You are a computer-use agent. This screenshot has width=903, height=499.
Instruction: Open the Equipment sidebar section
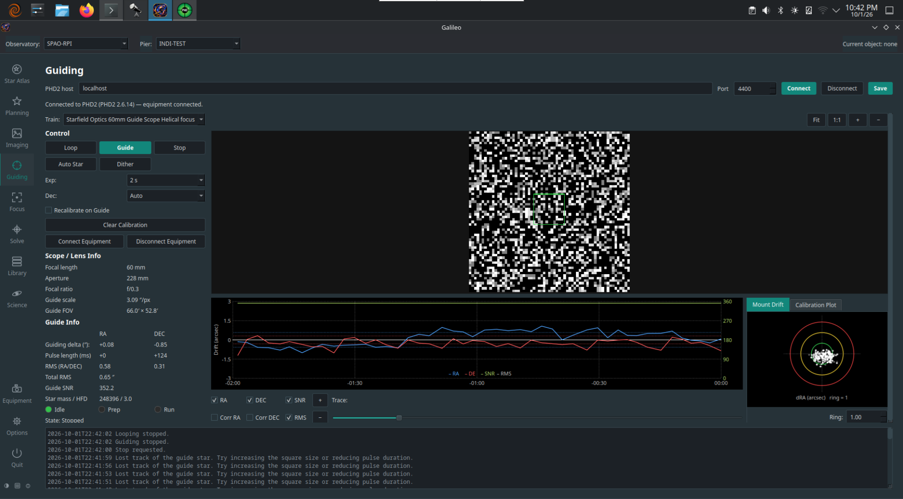pyautogui.click(x=17, y=394)
